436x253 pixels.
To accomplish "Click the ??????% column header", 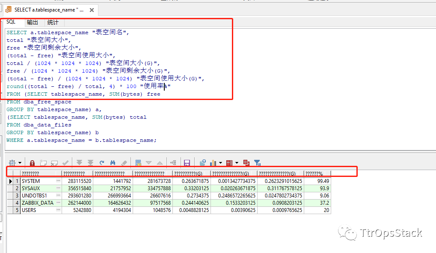I will click(317, 174).
